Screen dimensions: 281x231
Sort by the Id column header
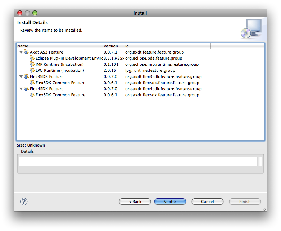(167, 46)
